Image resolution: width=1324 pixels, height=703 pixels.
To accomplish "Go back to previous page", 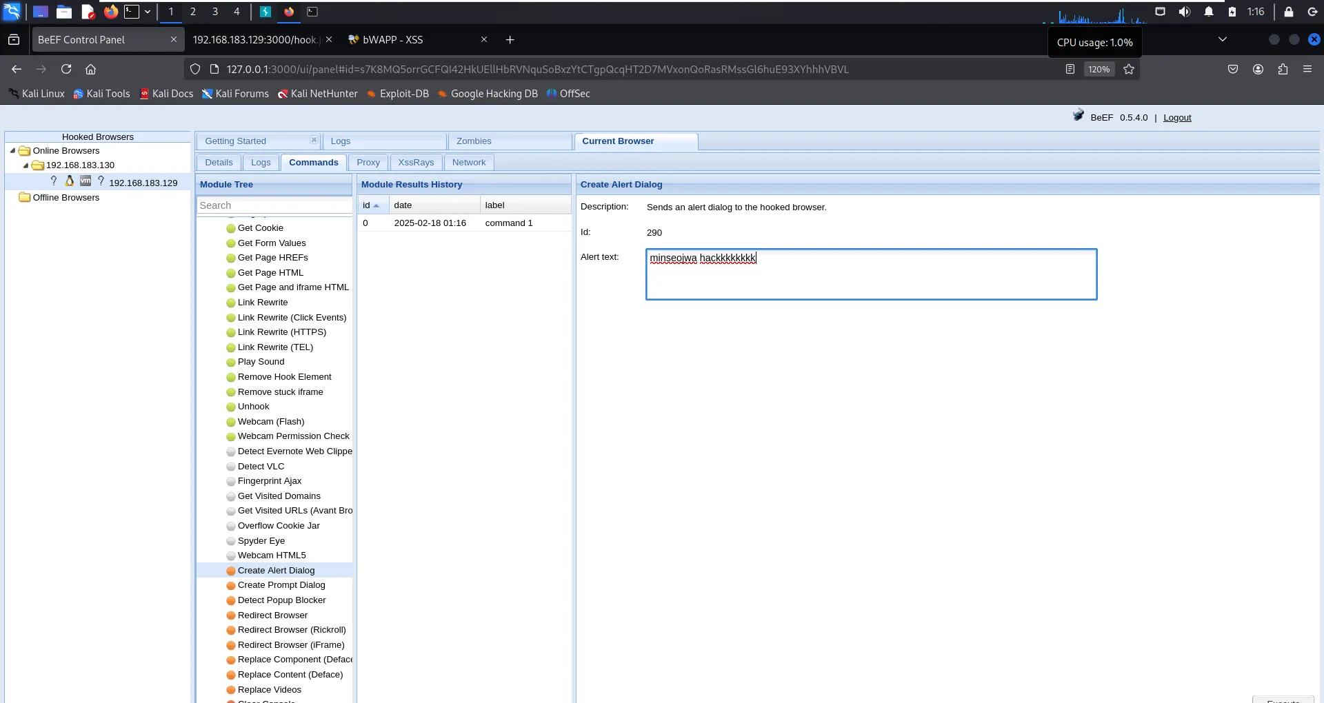I will 17,69.
